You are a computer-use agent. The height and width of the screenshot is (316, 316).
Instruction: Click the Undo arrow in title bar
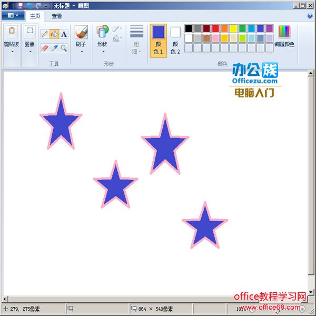[x=29, y=6]
